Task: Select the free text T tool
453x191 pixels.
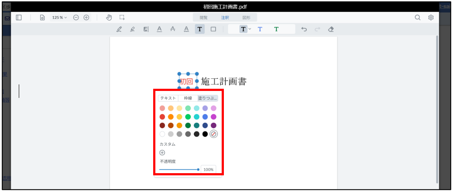Action: 199,29
